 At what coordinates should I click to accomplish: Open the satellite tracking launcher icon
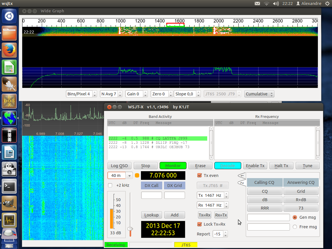coord(9,135)
